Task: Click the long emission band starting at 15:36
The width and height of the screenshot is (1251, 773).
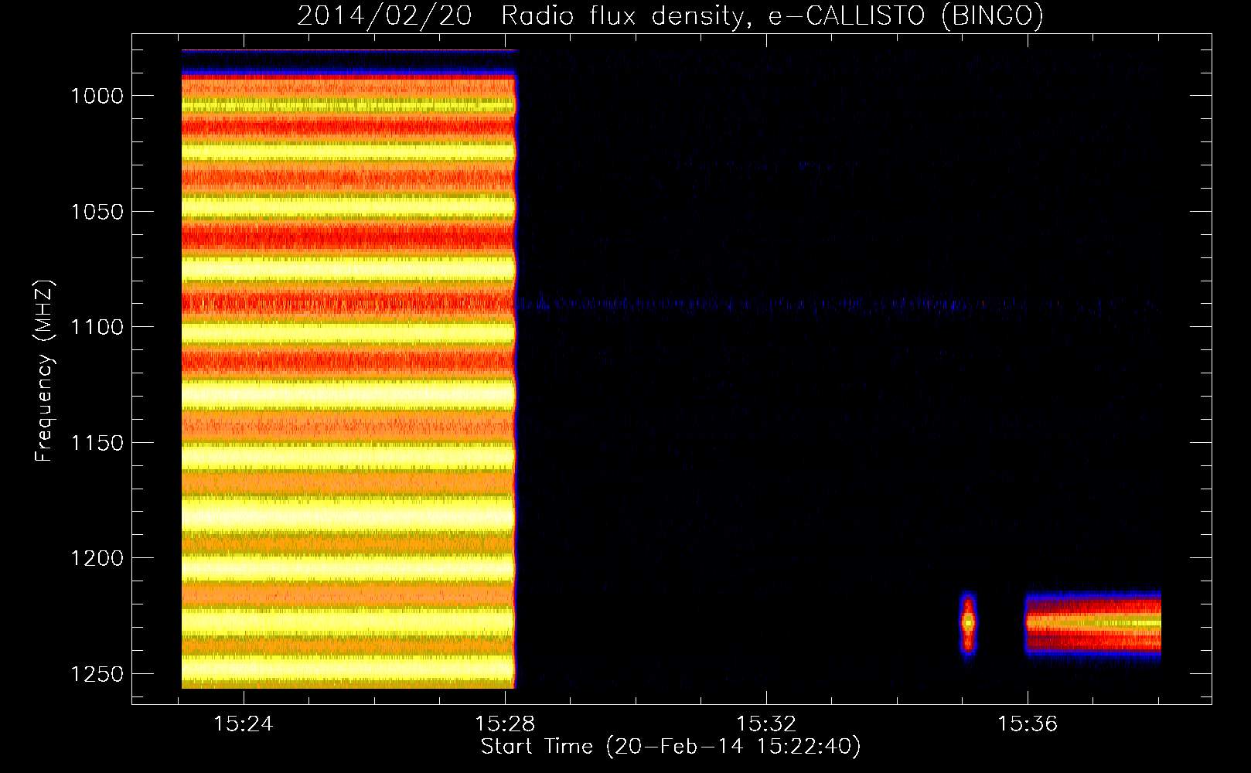Action: pos(1093,623)
